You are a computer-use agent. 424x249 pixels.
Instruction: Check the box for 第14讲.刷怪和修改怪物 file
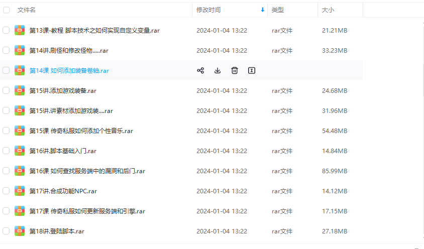(6, 50)
